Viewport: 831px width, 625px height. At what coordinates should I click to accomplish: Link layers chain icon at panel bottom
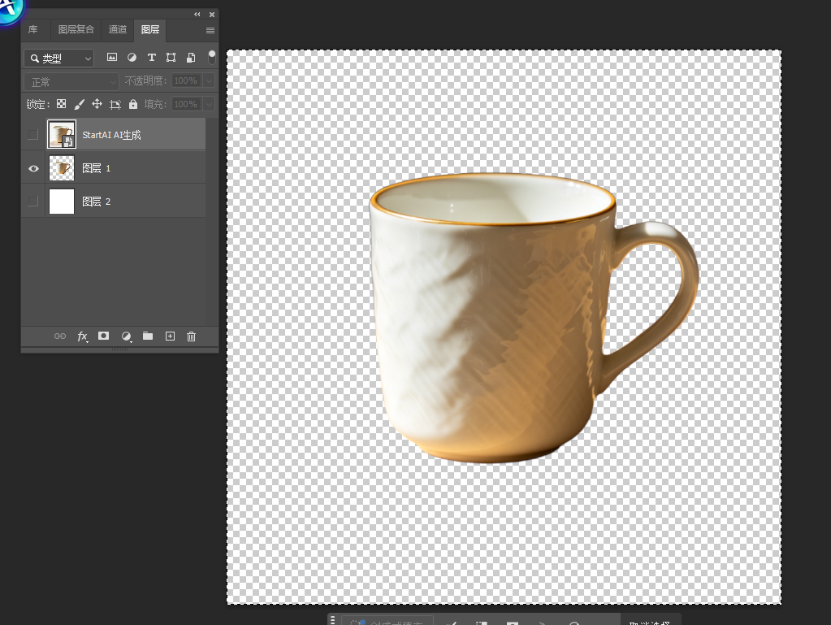(60, 336)
